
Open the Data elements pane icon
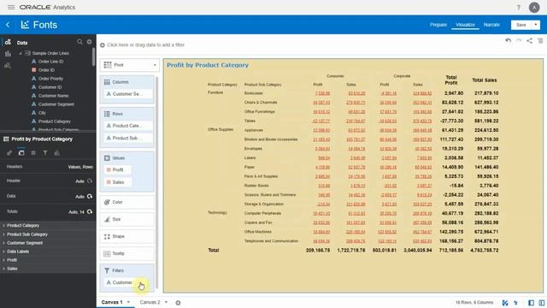tap(8, 42)
